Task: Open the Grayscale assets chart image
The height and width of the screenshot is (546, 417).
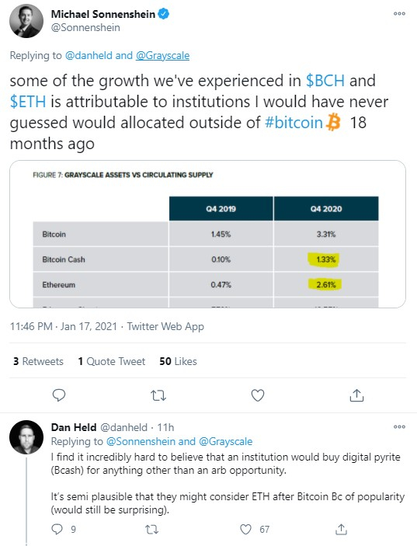Action: 207,234
